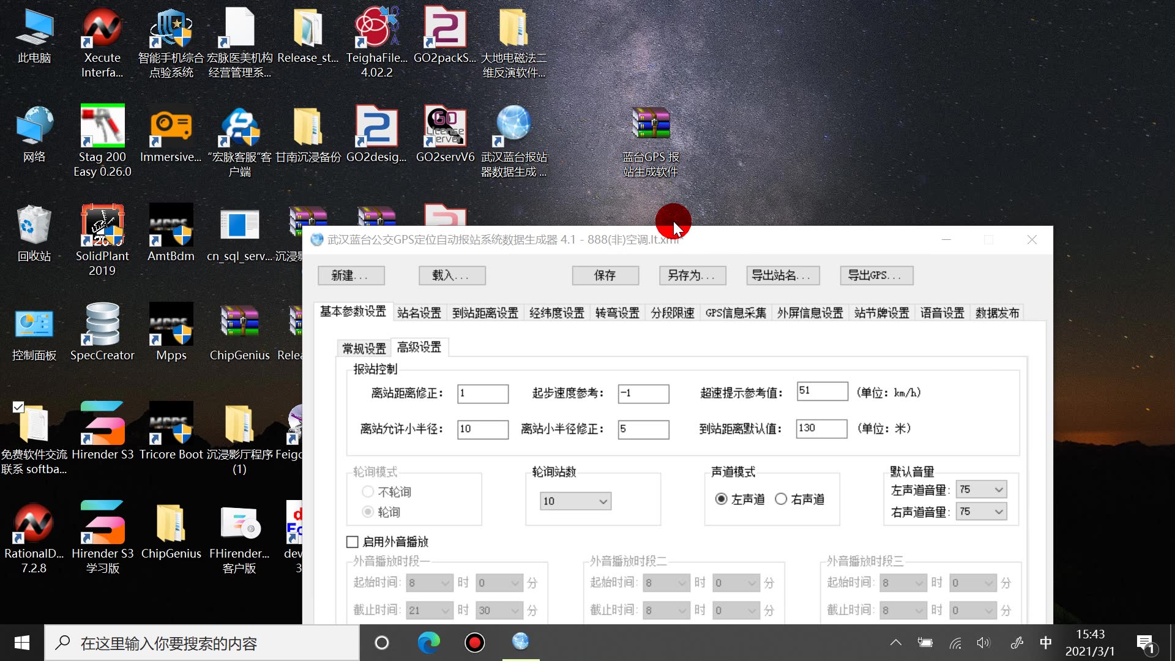The width and height of the screenshot is (1175, 661).
Task: Open the SolidPlant 2019 shortcut
Action: [102, 240]
